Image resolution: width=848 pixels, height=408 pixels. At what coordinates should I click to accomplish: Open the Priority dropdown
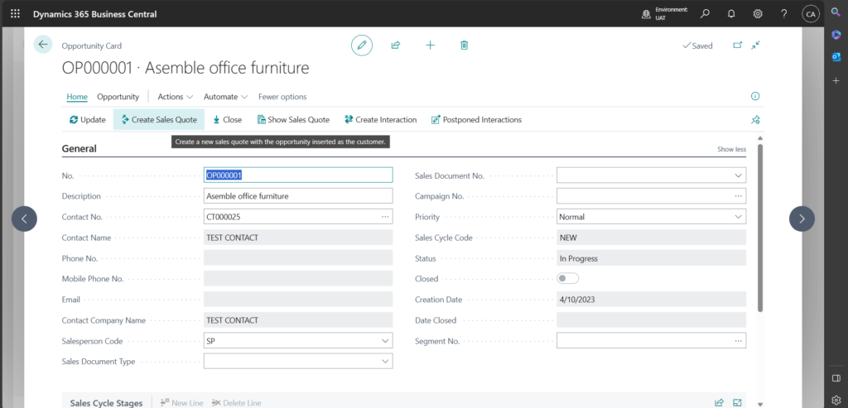(738, 217)
